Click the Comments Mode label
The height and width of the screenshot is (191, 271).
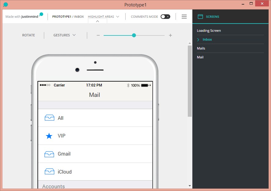click(x=144, y=17)
